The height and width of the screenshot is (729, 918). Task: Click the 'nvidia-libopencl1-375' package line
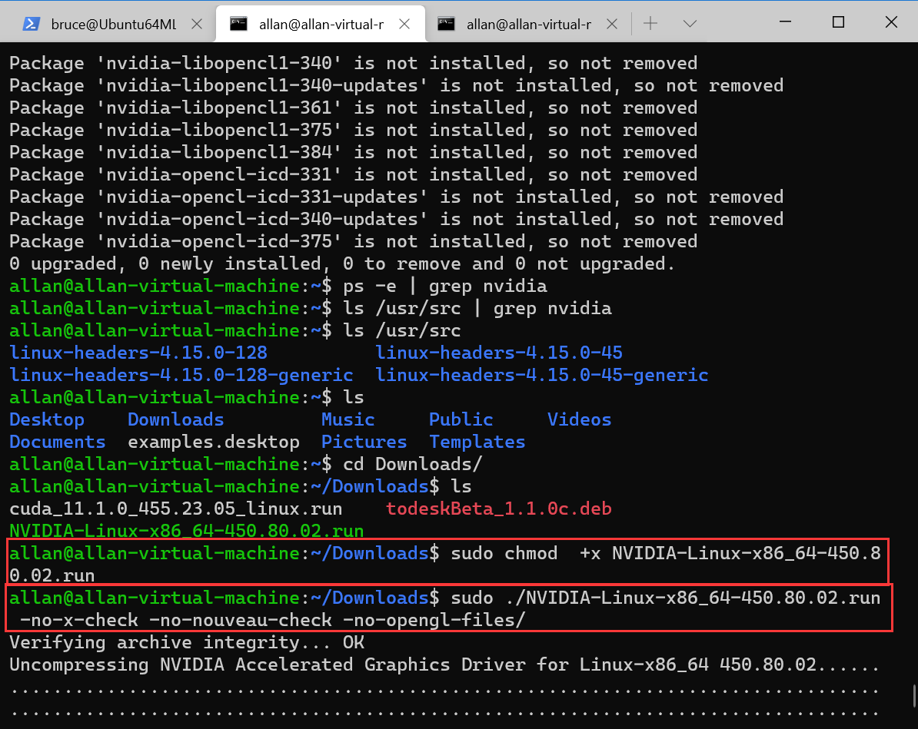coord(354,130)
